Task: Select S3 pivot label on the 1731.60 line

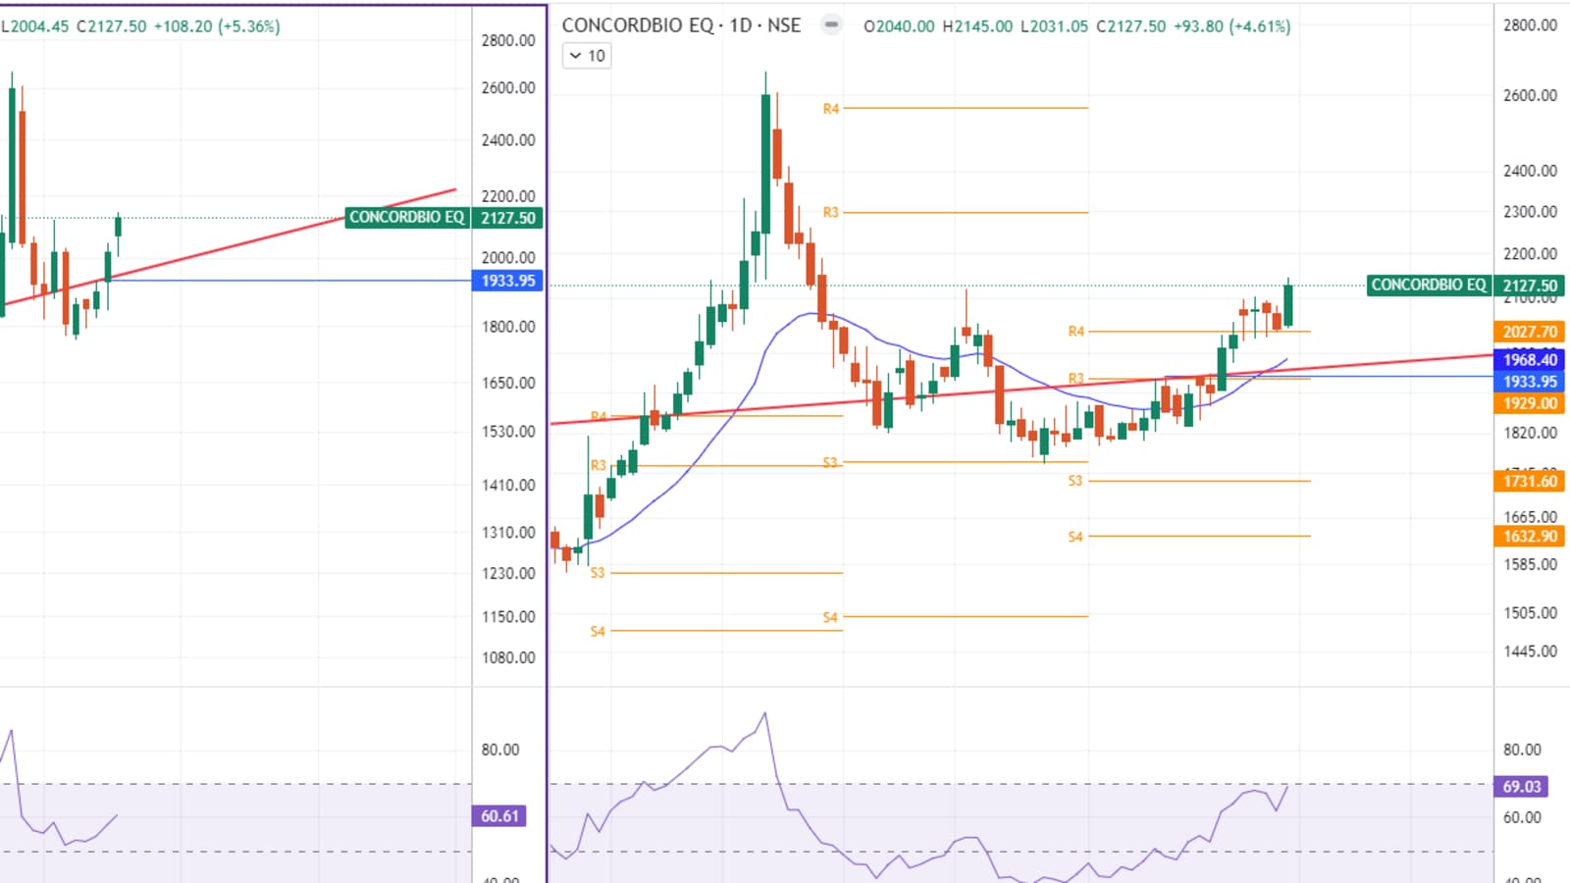Action: tap(1075, 481)
